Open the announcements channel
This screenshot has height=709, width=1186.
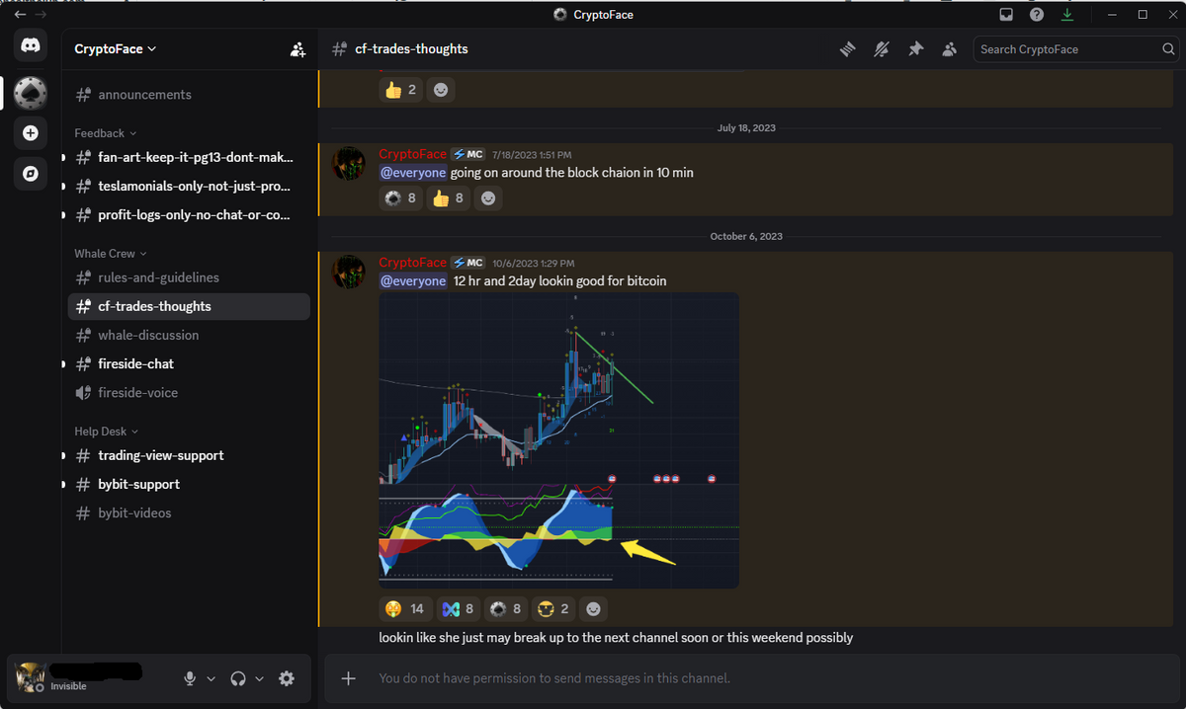coord(189,95)
